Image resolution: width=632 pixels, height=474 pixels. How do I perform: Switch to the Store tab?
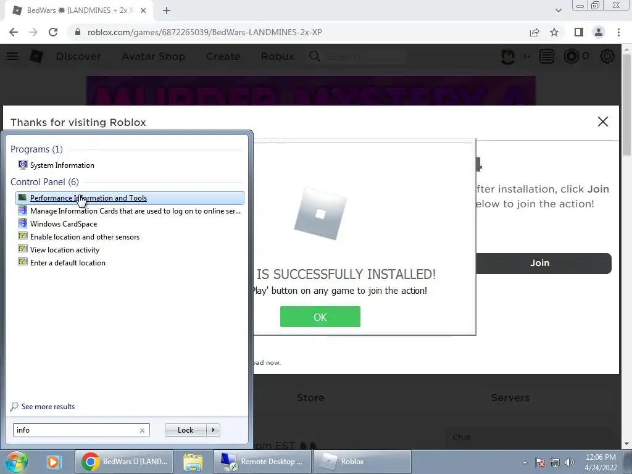coord(311,398)
